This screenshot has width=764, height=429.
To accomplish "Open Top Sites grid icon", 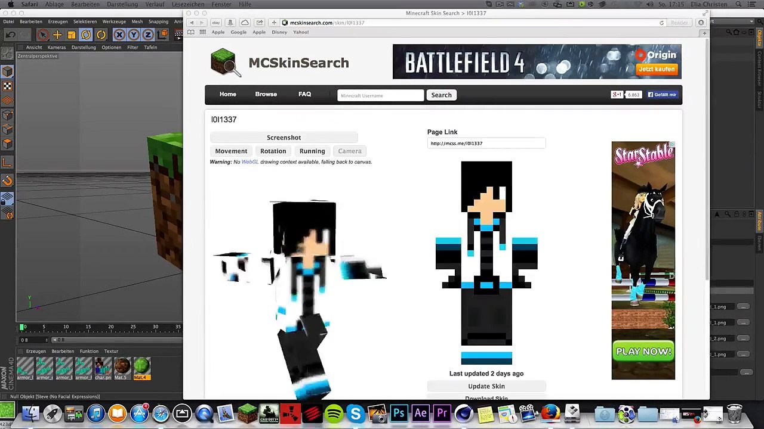I will tap(203, 32).
